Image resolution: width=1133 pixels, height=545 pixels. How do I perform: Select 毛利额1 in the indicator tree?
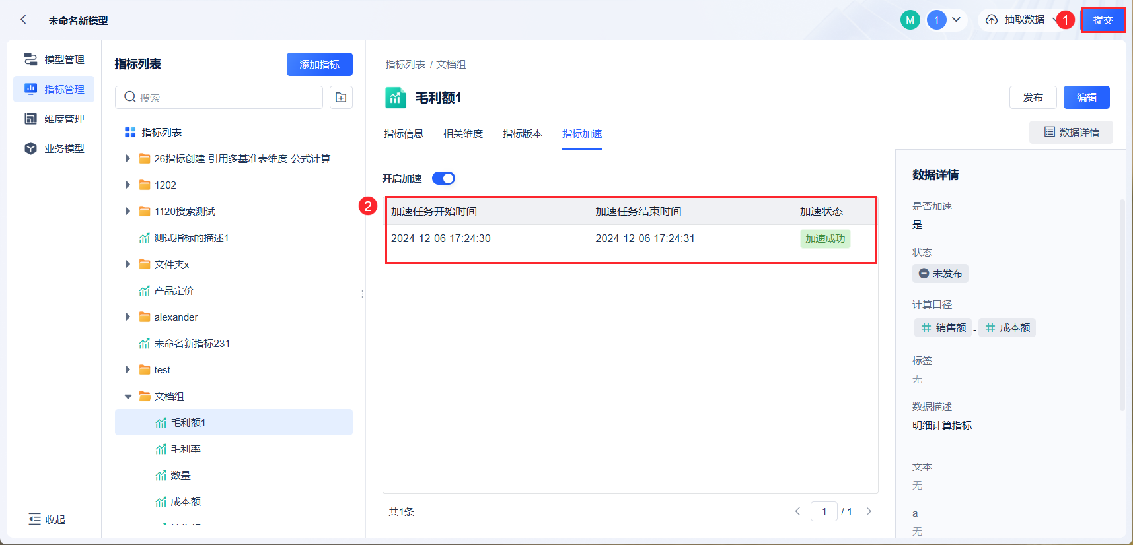tap(234, 422)
